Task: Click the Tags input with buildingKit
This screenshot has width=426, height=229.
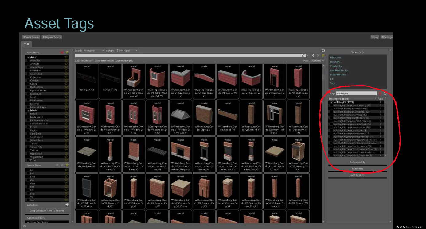Action: click(x=356, y=93)
